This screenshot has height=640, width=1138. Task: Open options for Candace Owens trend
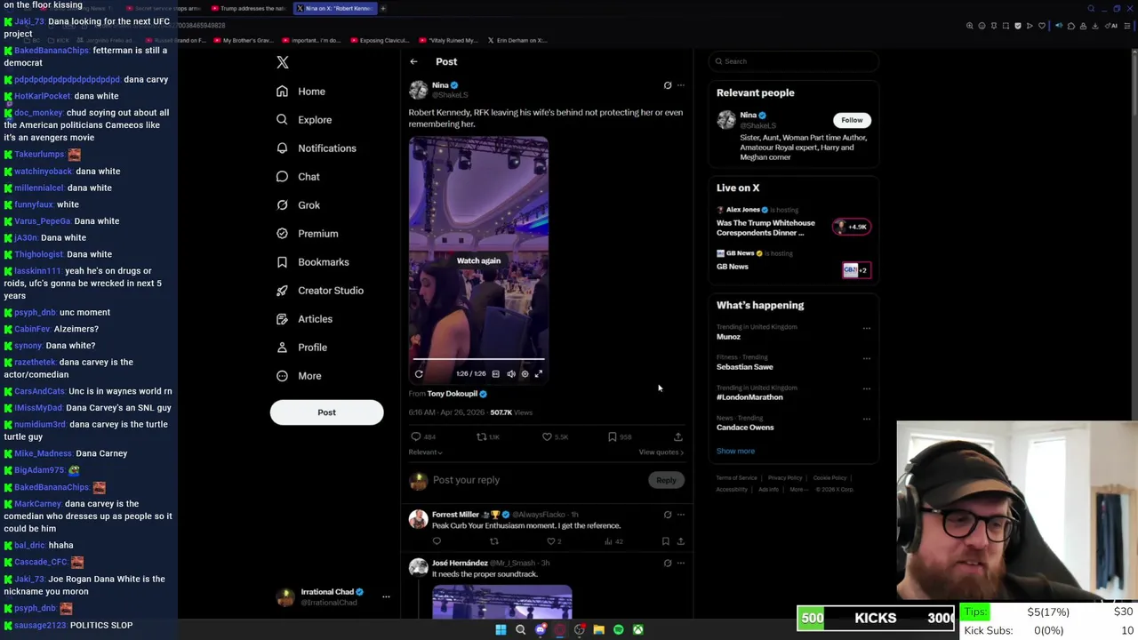coord(867,419)
